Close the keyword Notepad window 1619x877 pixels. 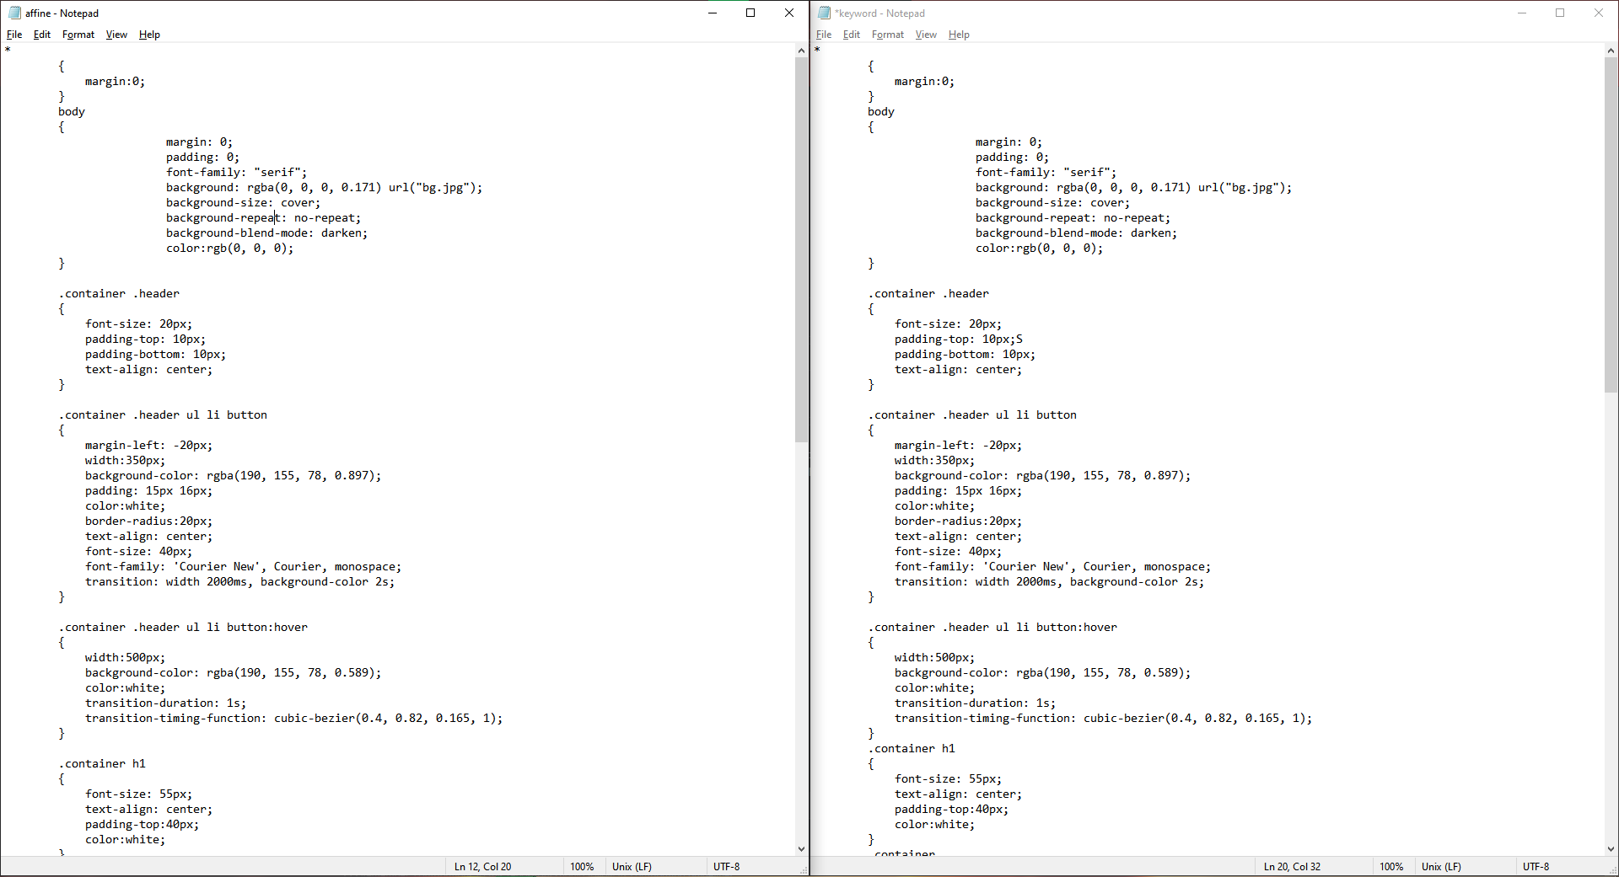coord(1599,13)
